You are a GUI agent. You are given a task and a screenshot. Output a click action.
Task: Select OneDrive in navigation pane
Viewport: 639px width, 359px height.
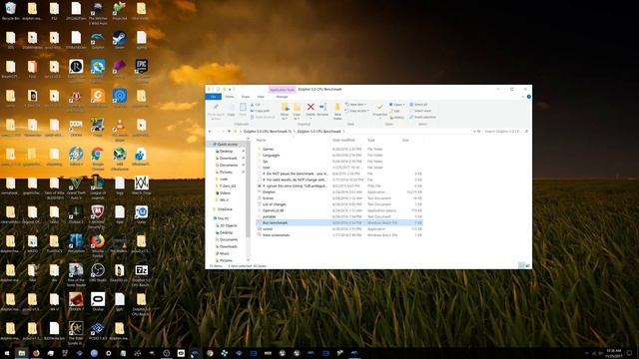pyautogui.click(x=224, y=209)
